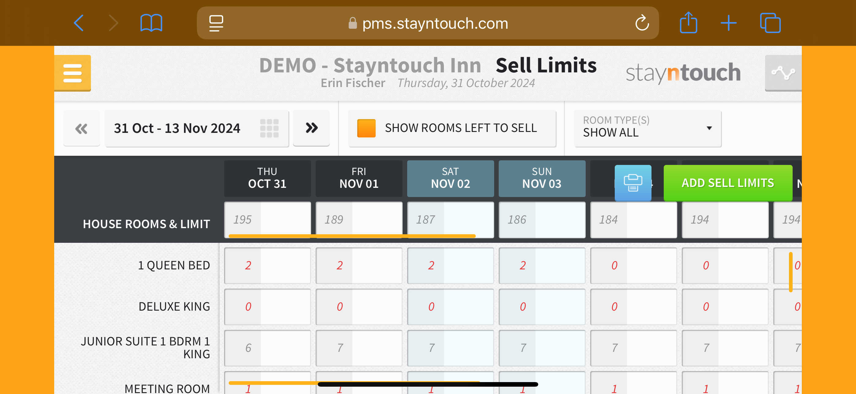
Task: Click the print icon button
Action: [x=633, y=183]
